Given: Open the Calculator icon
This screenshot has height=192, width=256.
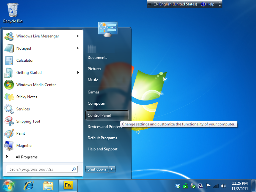Looking at the screenshot, I should [9, 60].
